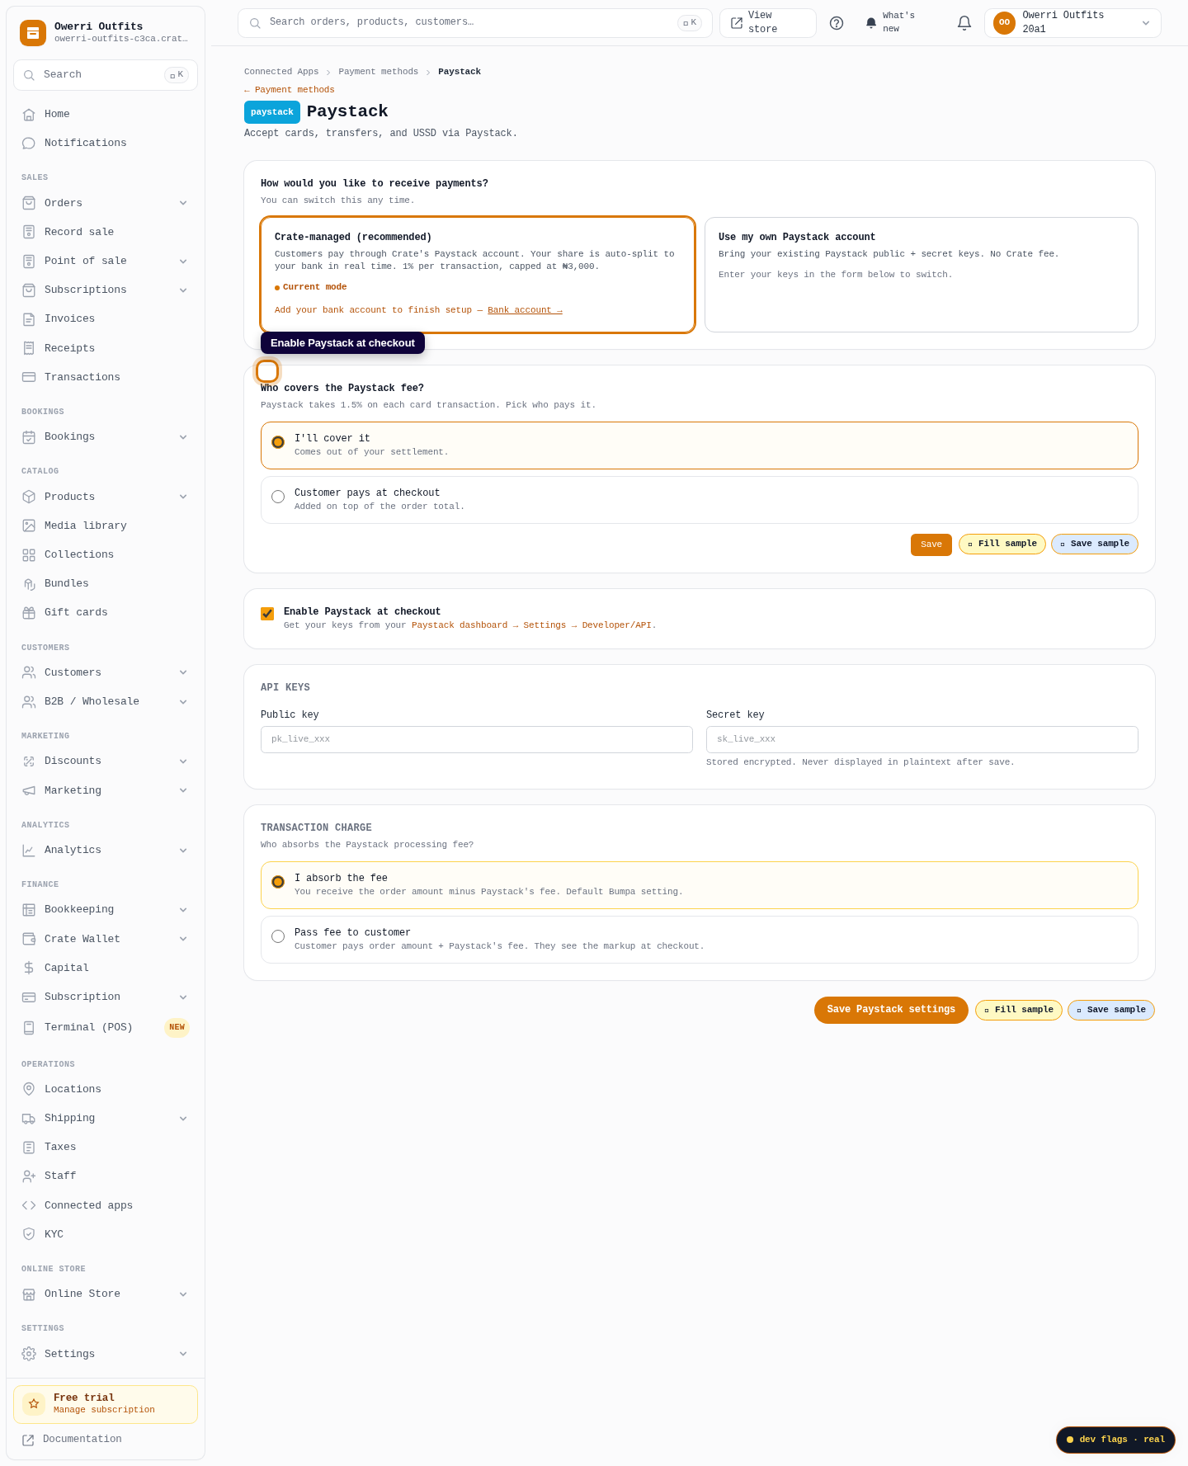Click the Capital dollar icon
The image size is (1188, 1466).
pyautogui.click(x=29, y=968)
